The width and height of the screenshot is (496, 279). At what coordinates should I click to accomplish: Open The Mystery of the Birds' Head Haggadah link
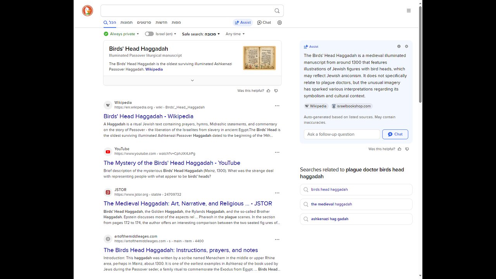point(172,163)
